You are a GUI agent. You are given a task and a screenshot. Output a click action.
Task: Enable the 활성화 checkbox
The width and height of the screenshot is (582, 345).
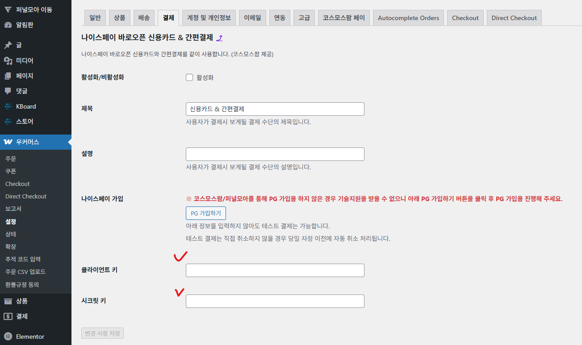pos(189,77)
